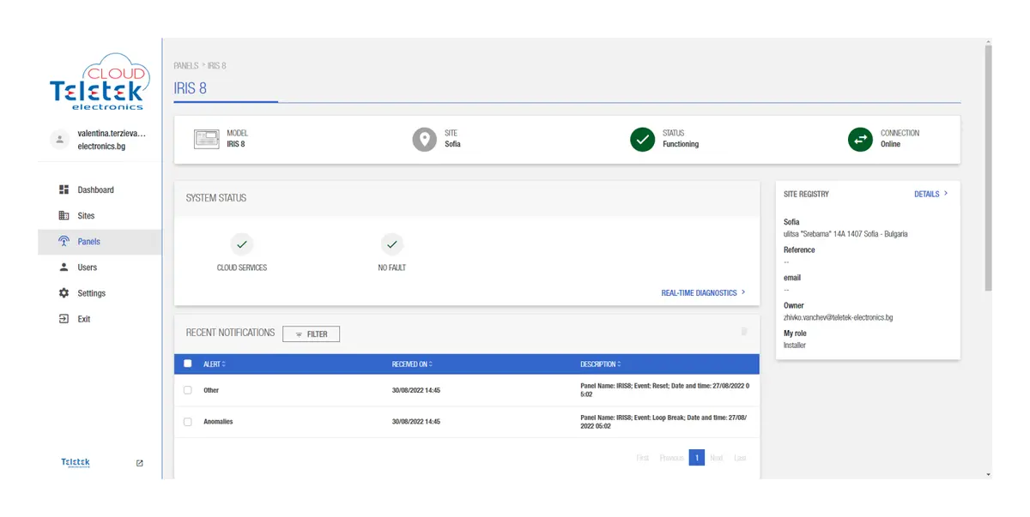1030x517 pixels.
Task: Click the Settings gear icon
Action: pyautogui.click(x=64, y=292)
